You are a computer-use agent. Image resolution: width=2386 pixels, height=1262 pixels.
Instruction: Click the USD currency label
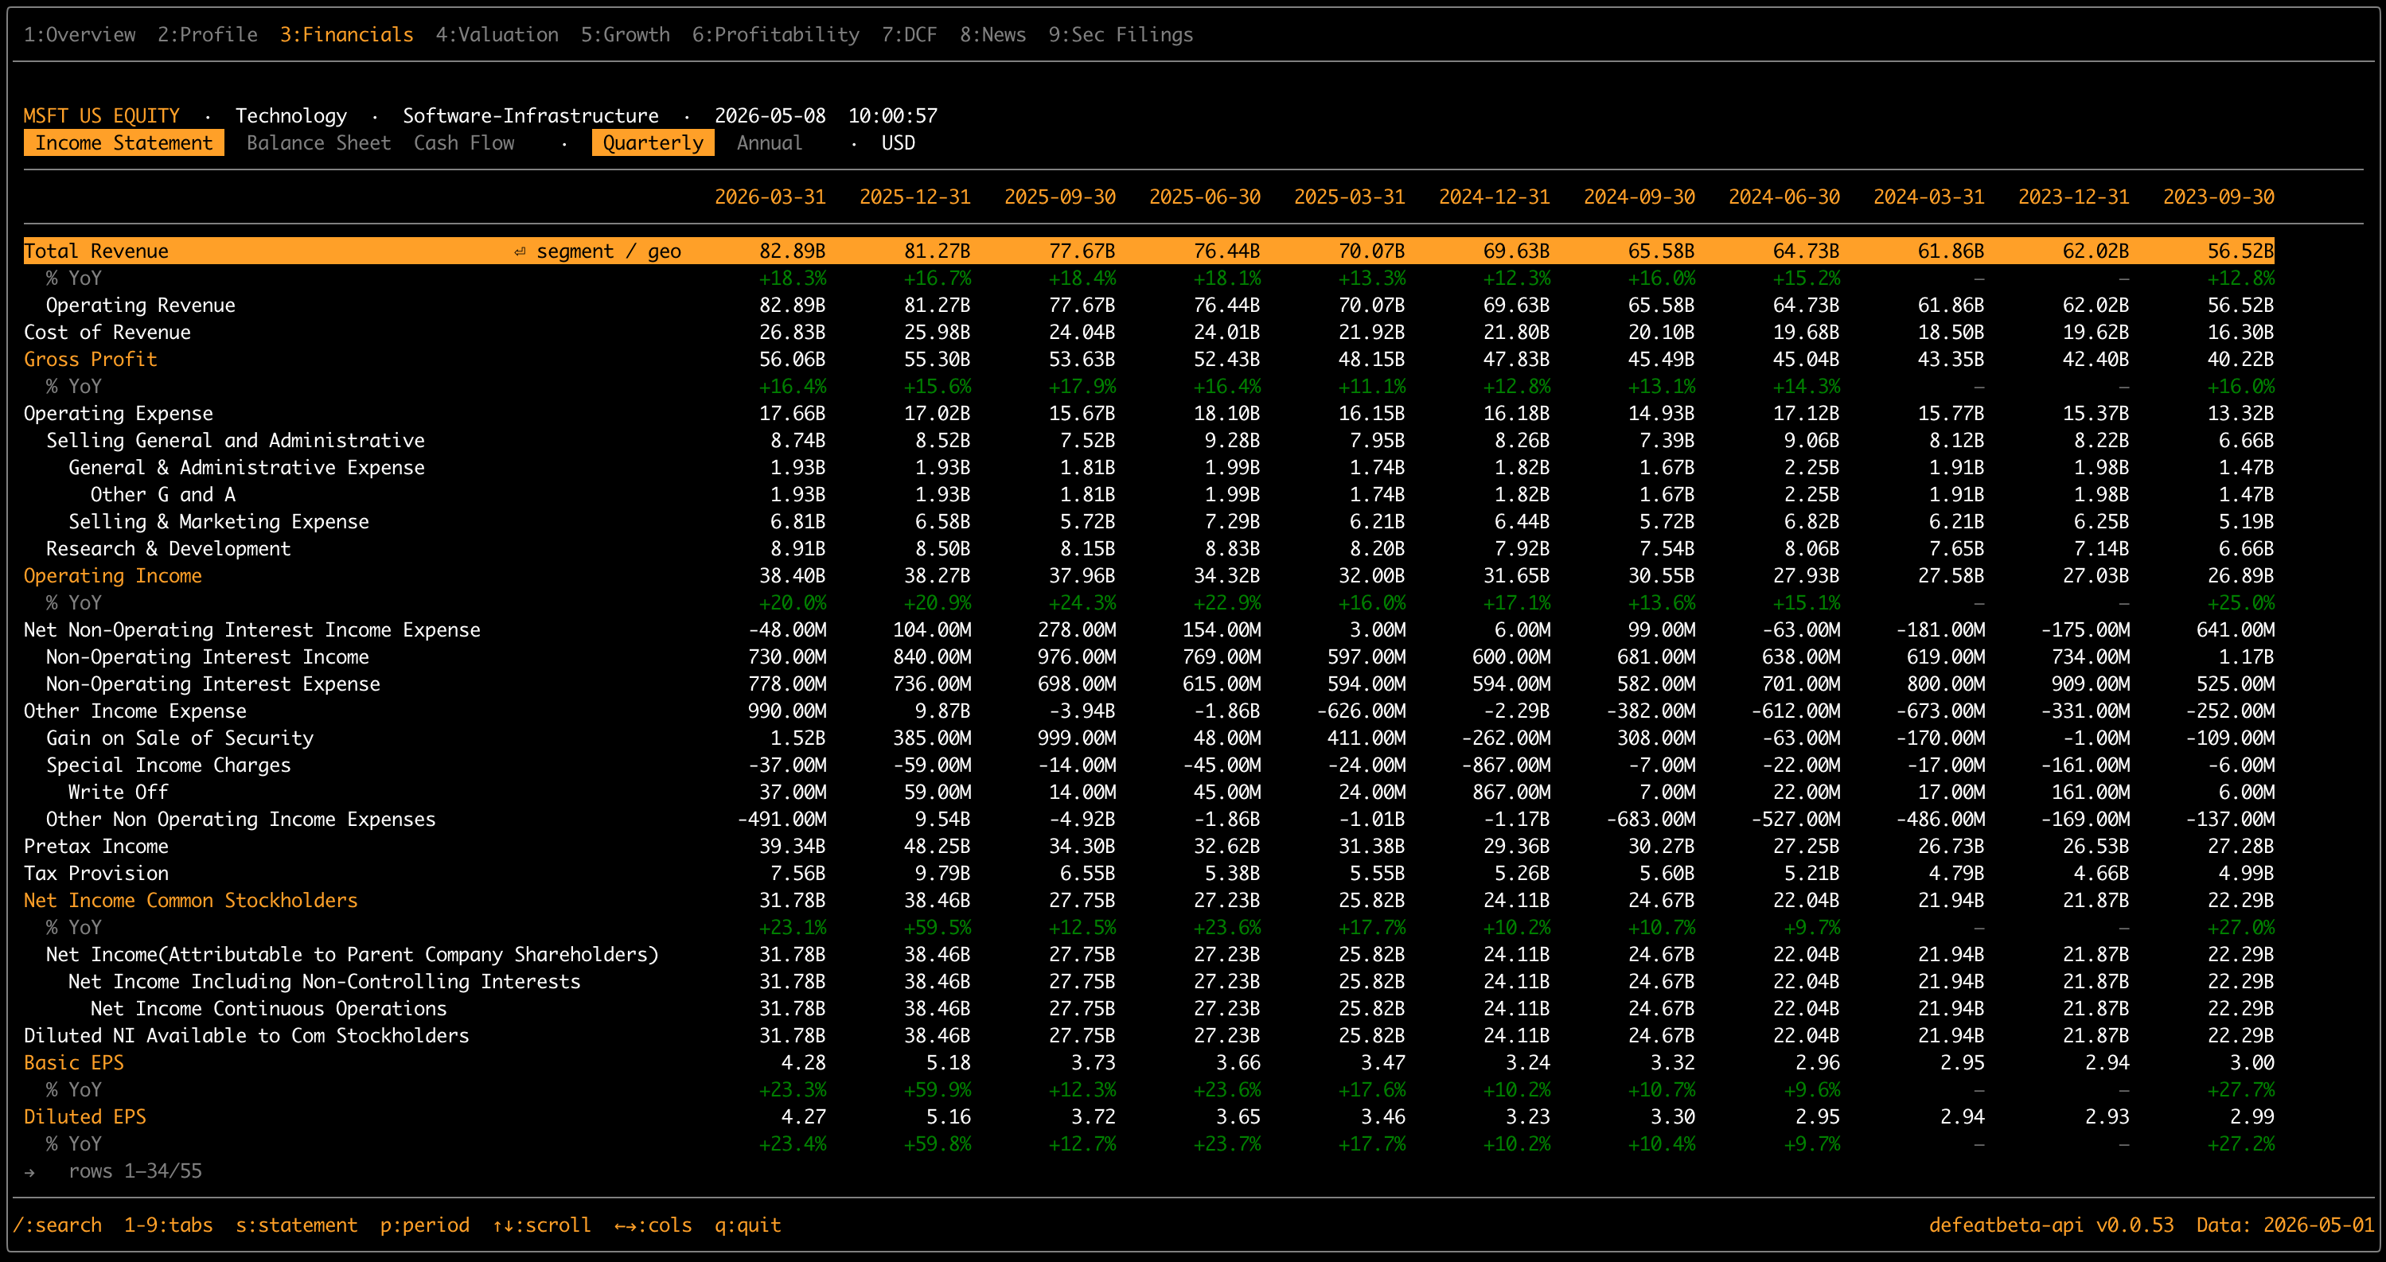[899, 142]
